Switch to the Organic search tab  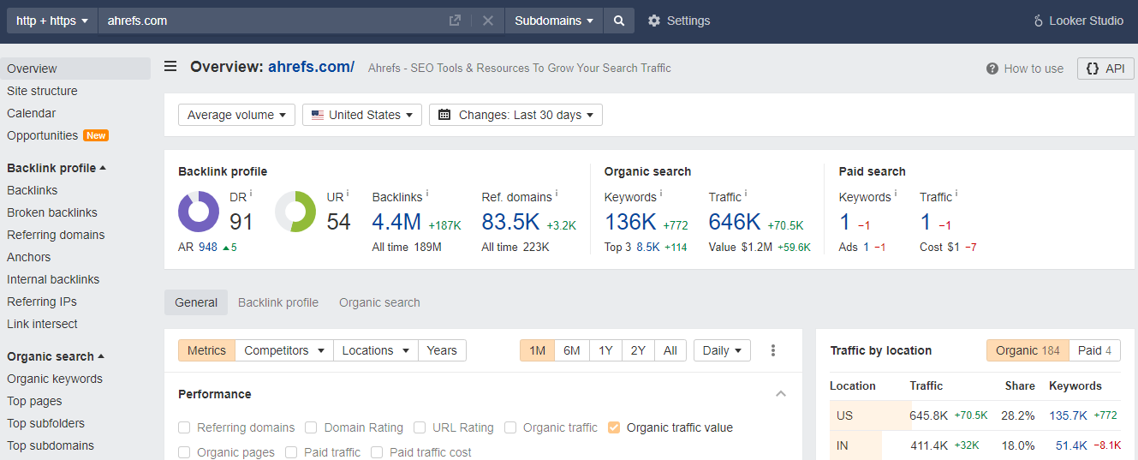pos(379,302)
